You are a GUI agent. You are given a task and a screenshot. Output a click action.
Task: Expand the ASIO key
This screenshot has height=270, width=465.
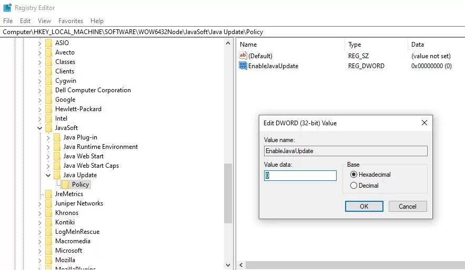[x=40, y=43]
